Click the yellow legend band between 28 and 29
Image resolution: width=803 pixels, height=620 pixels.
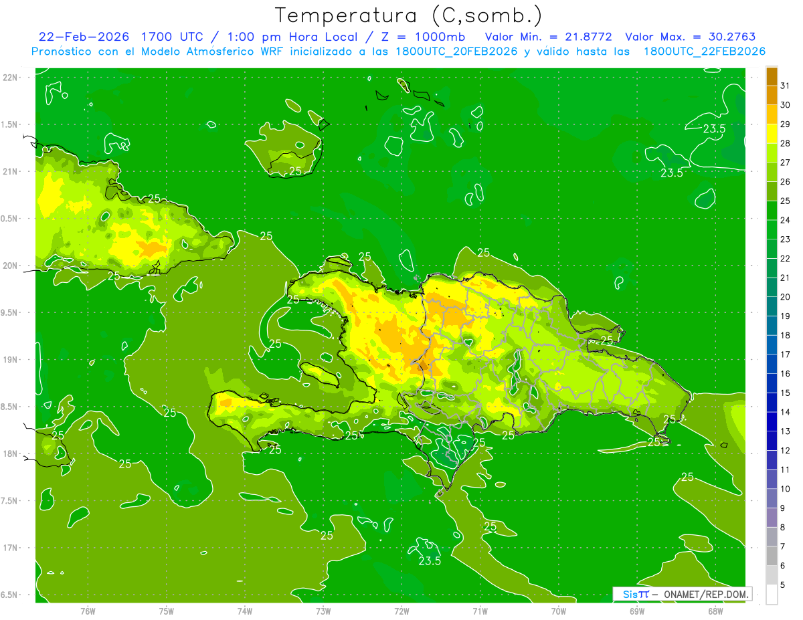click(x=772, y=134)
